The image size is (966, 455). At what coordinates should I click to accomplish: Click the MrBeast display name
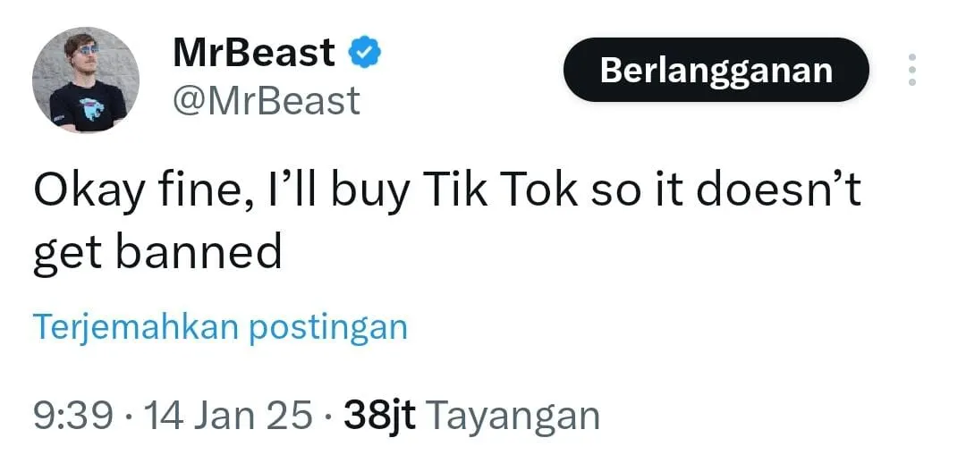point(254,55)
